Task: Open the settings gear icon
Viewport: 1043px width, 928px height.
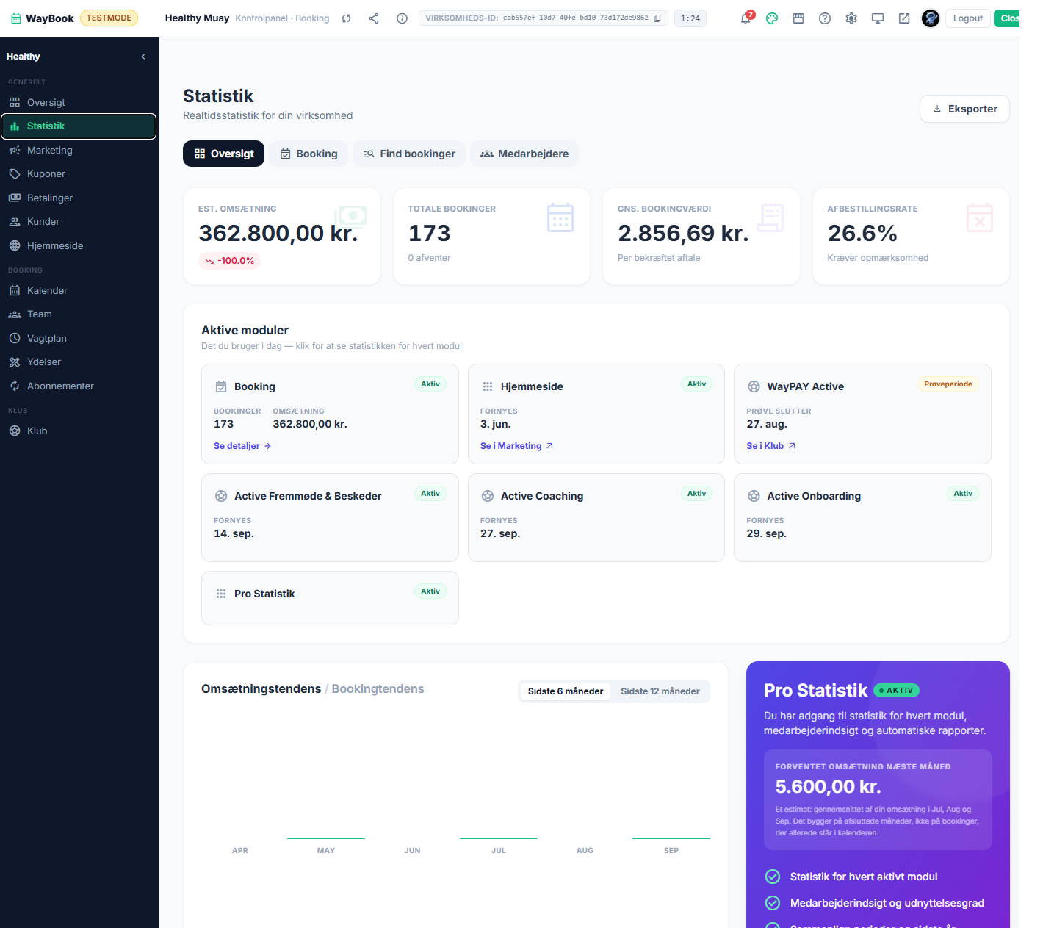Action: 851,18
